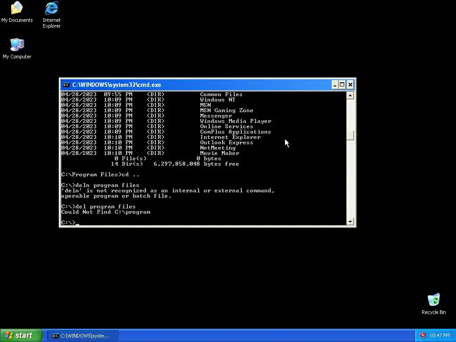Open the Recycle Bin icon
The width and height of the screenshot is (456, 342).
coord(434,304)
